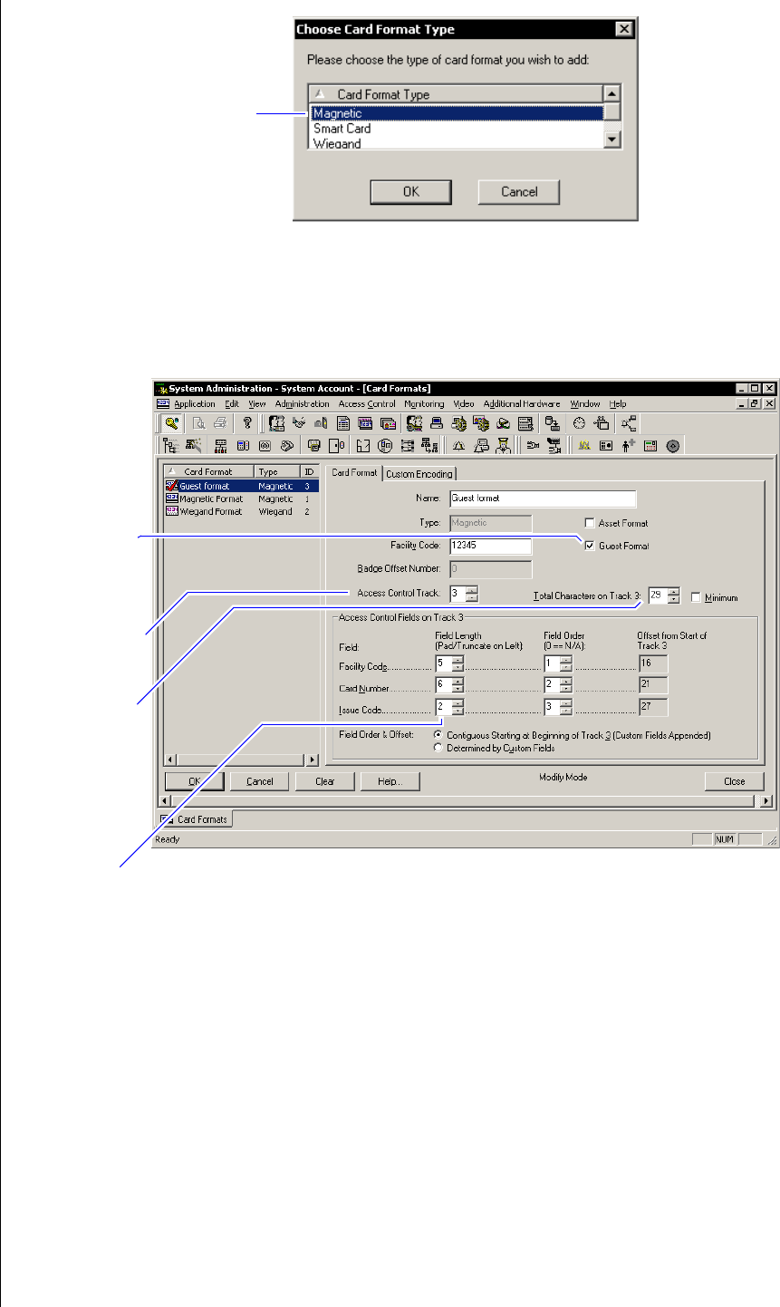
Task: Sort list by the ID column header
Action: coord(309,471)
